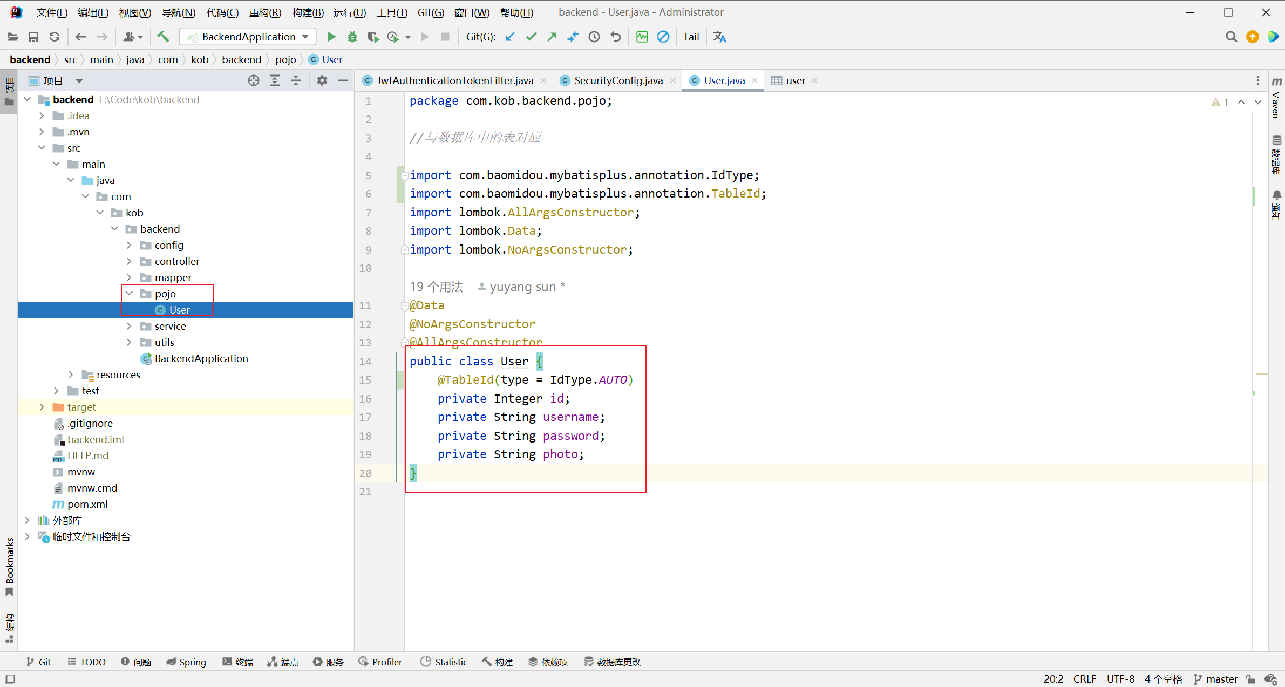Viewport: 1285px width, 687px height.
Task: Click Git commit checkmark icon
Action: pos(532,37)
